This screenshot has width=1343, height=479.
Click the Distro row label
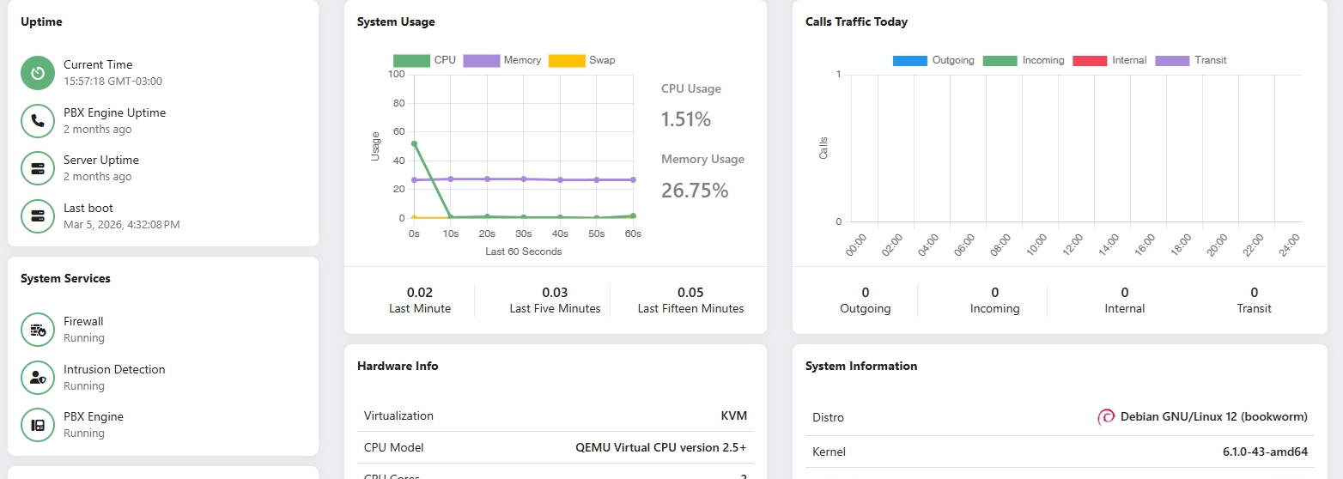point(828,417)
